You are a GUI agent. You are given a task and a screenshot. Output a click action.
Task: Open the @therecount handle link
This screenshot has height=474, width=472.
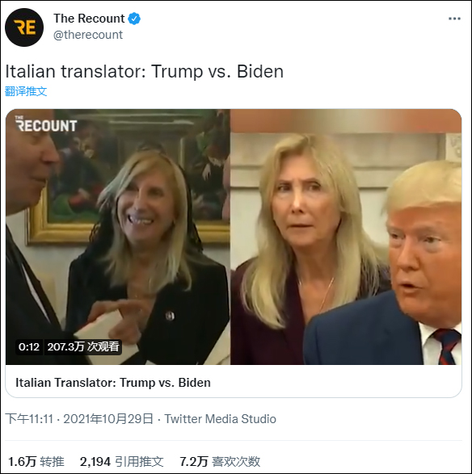[88, 35]
